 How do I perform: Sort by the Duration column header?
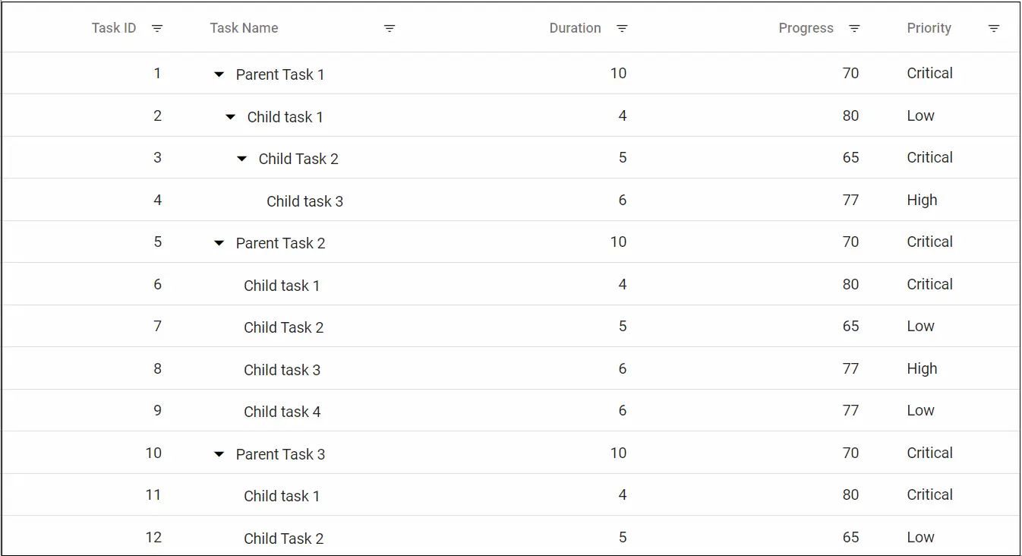[575, 27]
